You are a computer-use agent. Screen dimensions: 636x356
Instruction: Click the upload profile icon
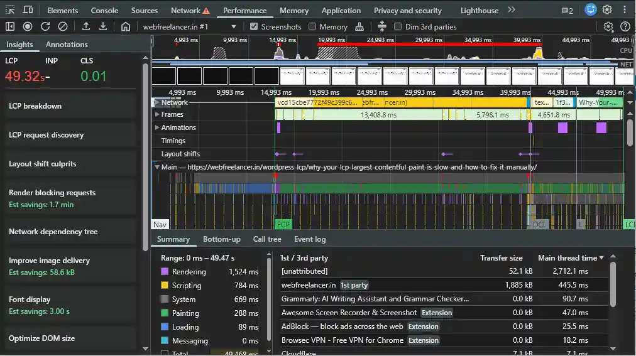click(x=86, y=26)
